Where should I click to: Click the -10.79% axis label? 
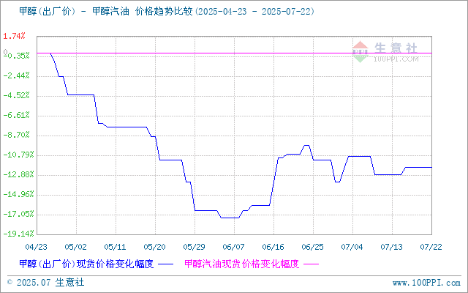coord(18,155)
